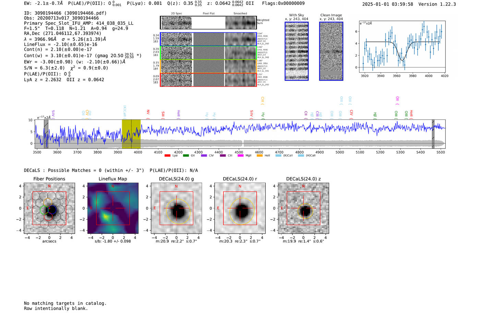Click the red Lyα legend swatch
The image size is (480, 327).
(x=167, y=156)
